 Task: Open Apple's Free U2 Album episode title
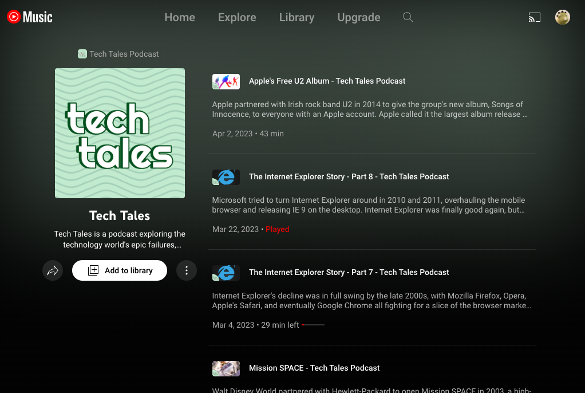click(327, 81)
